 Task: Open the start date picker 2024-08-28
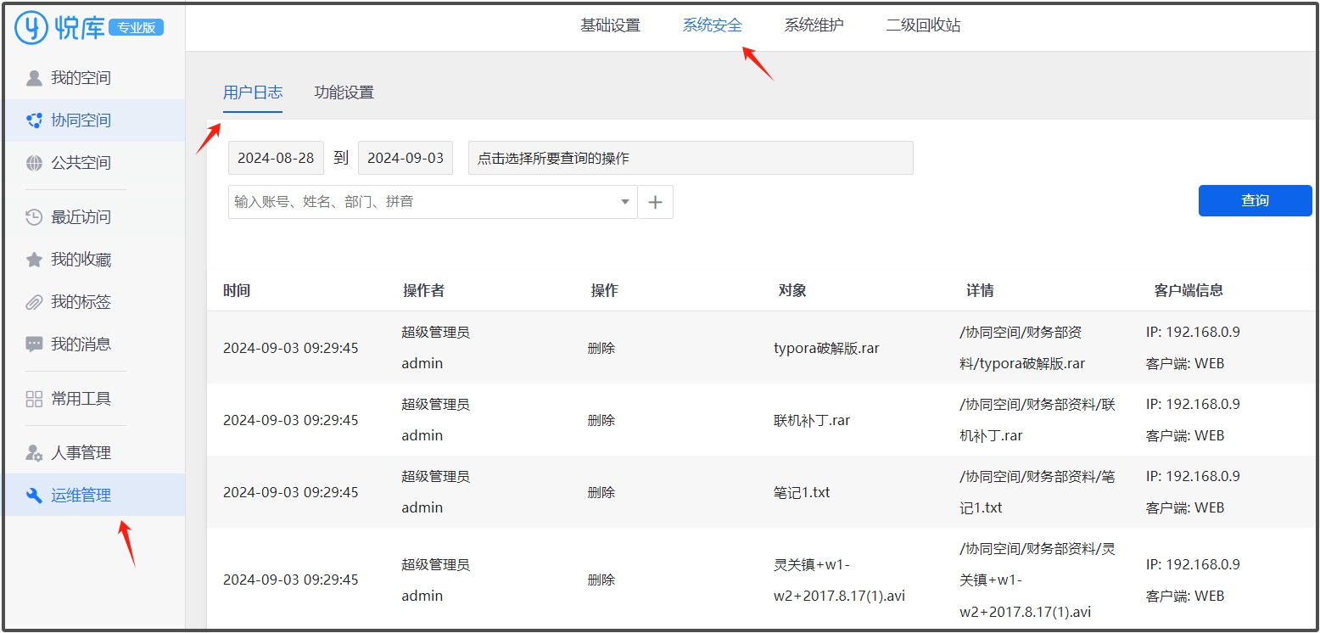pyautogui.click(x=276, y=158)
